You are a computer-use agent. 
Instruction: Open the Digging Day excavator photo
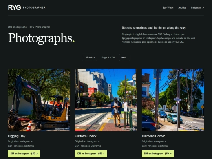click(39, 100)
